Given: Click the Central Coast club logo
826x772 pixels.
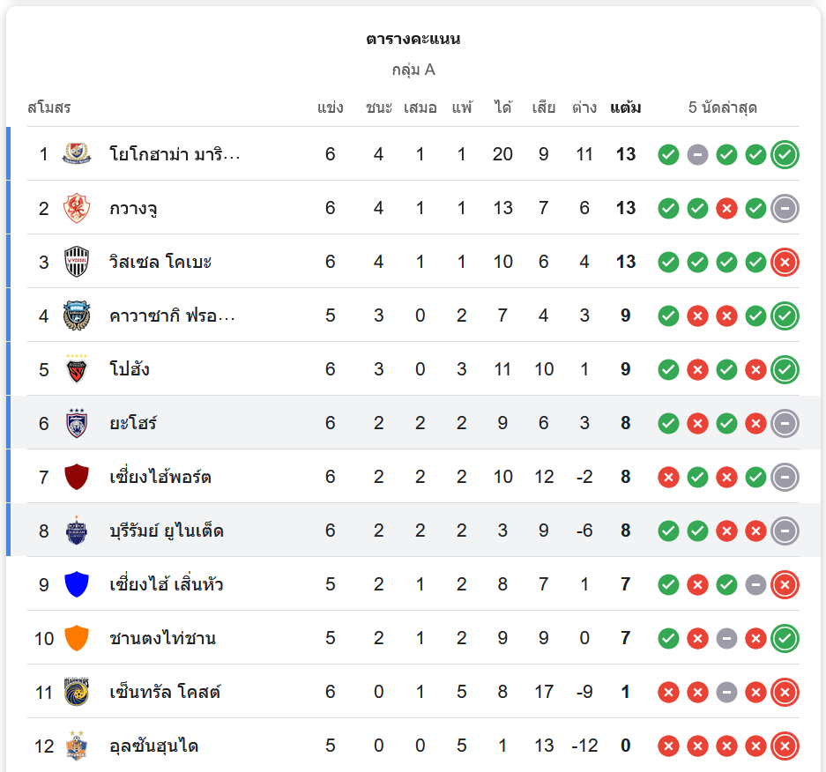Looking at the screenshot, I should [x=77, y=692].
